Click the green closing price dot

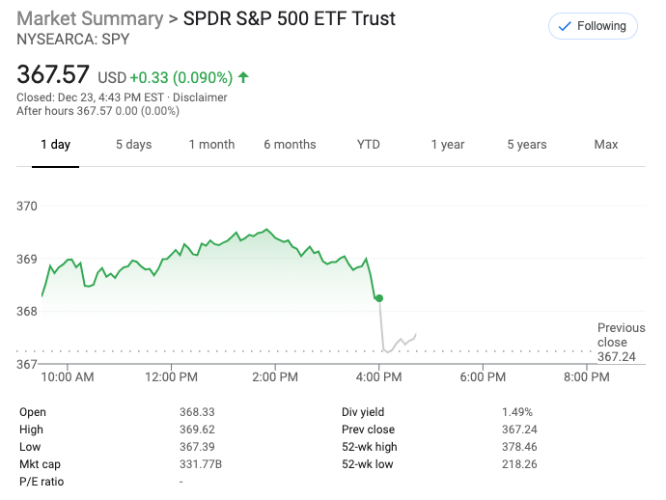379,298
